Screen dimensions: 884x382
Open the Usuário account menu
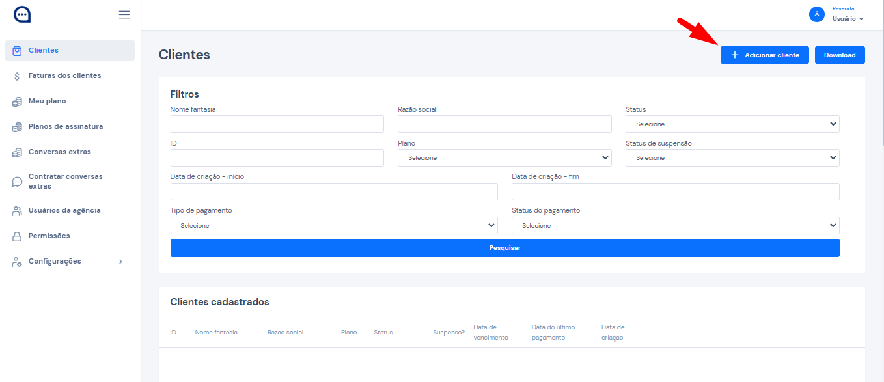point(848,19)
